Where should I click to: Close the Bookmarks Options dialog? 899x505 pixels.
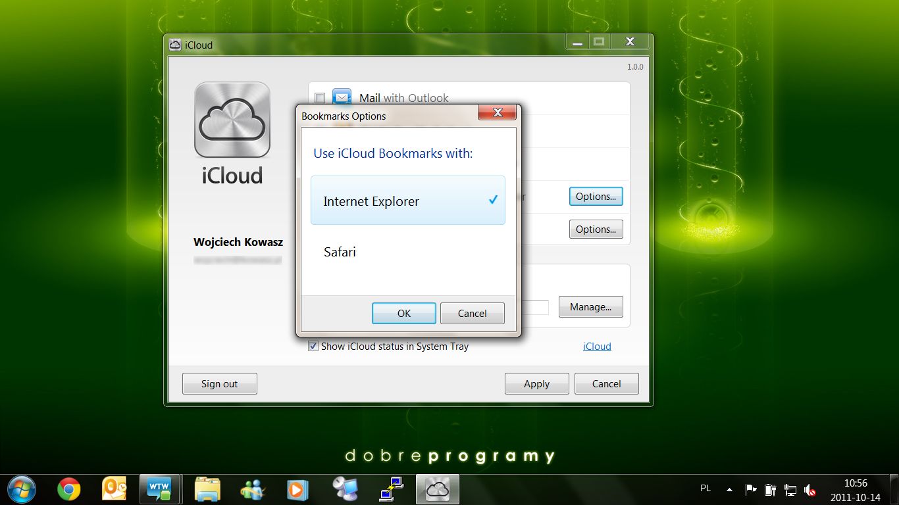497,112
